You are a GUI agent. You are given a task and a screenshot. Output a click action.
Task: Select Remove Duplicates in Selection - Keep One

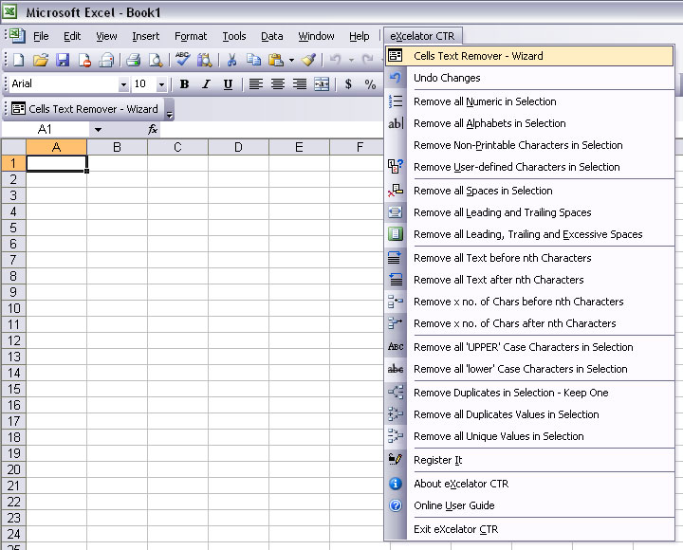point(529,393)
